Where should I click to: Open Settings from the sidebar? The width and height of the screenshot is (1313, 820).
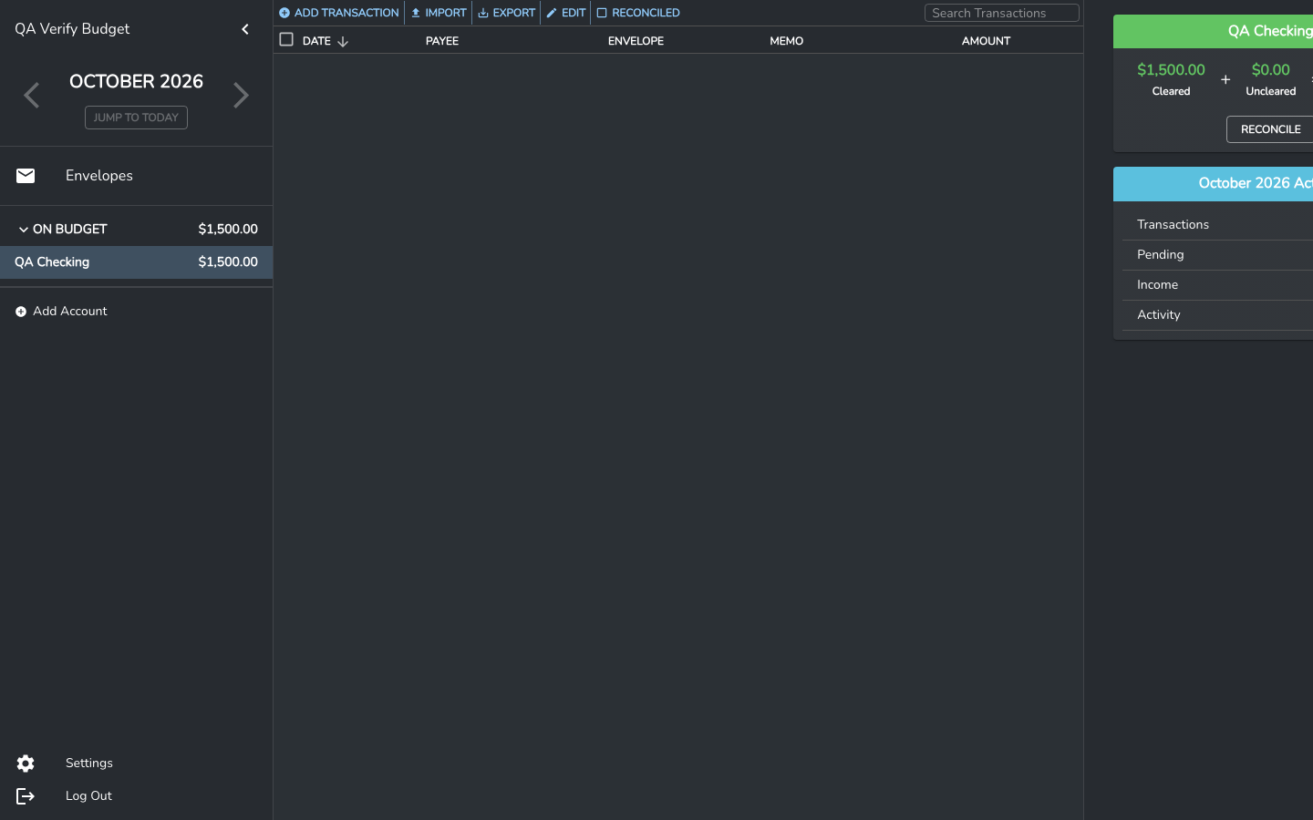(136, 764)
